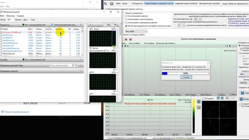Open the 256 dropdown above constellation plot
The height and width of the screenshot is (140, 249).
point(230,98)
